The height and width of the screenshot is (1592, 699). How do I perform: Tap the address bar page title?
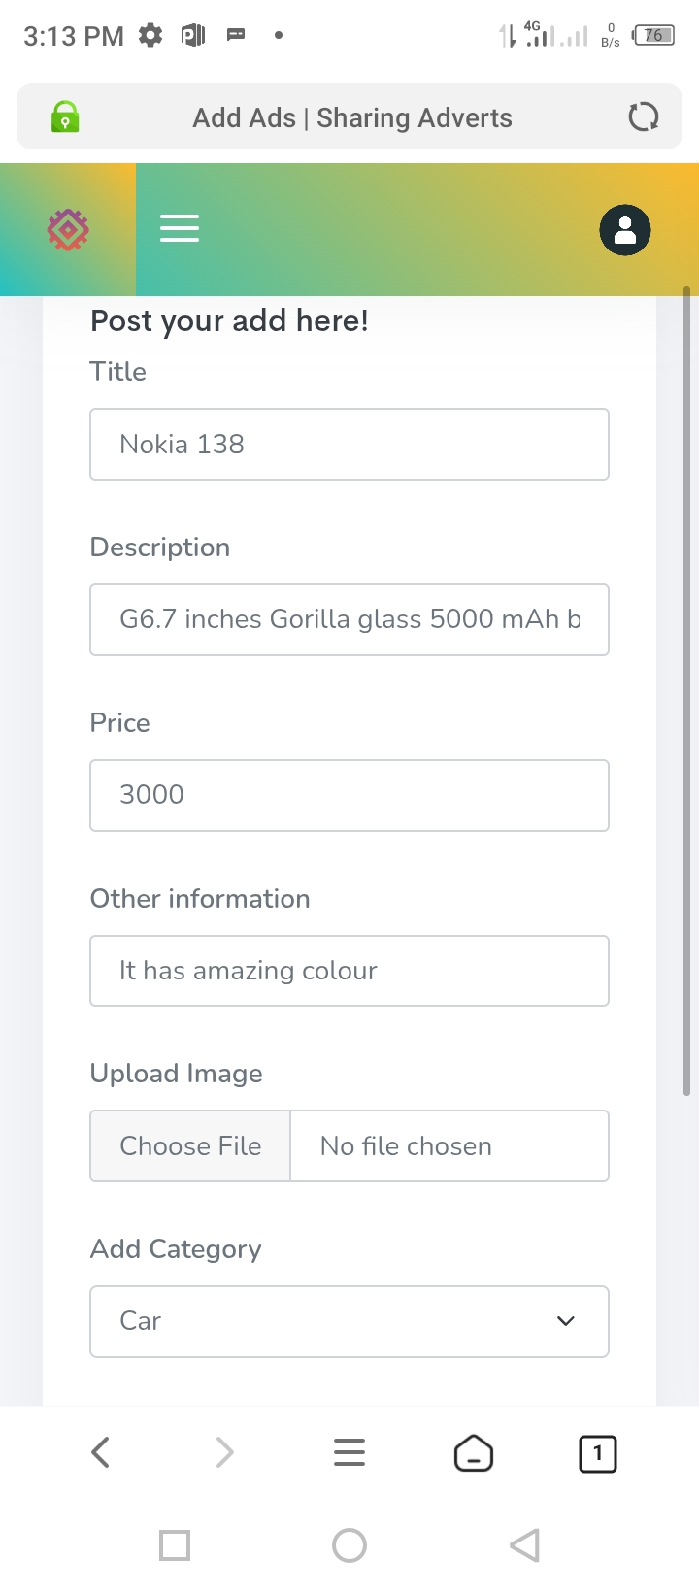(352, 117)
